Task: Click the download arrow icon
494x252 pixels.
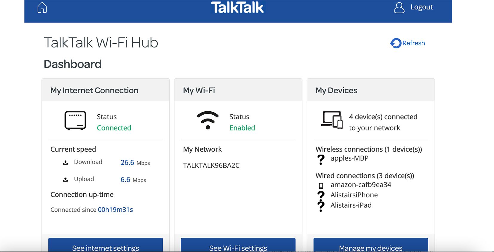Action: click(x=65, y=163)
